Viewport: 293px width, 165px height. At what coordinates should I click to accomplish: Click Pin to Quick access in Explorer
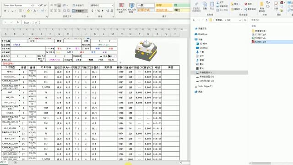coord(196,7)
